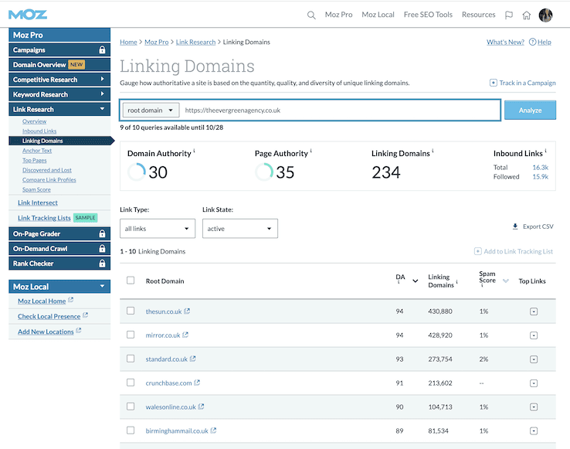Click the search magnifier icon in header
The width and height of the screenshot is (570, 449).
coord(311,15)
